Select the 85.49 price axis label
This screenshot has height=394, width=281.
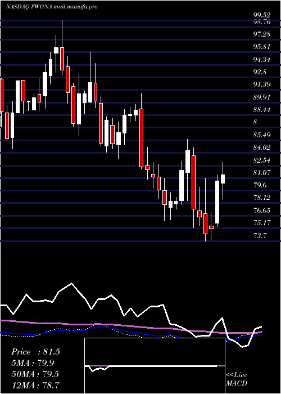(262, 135)
